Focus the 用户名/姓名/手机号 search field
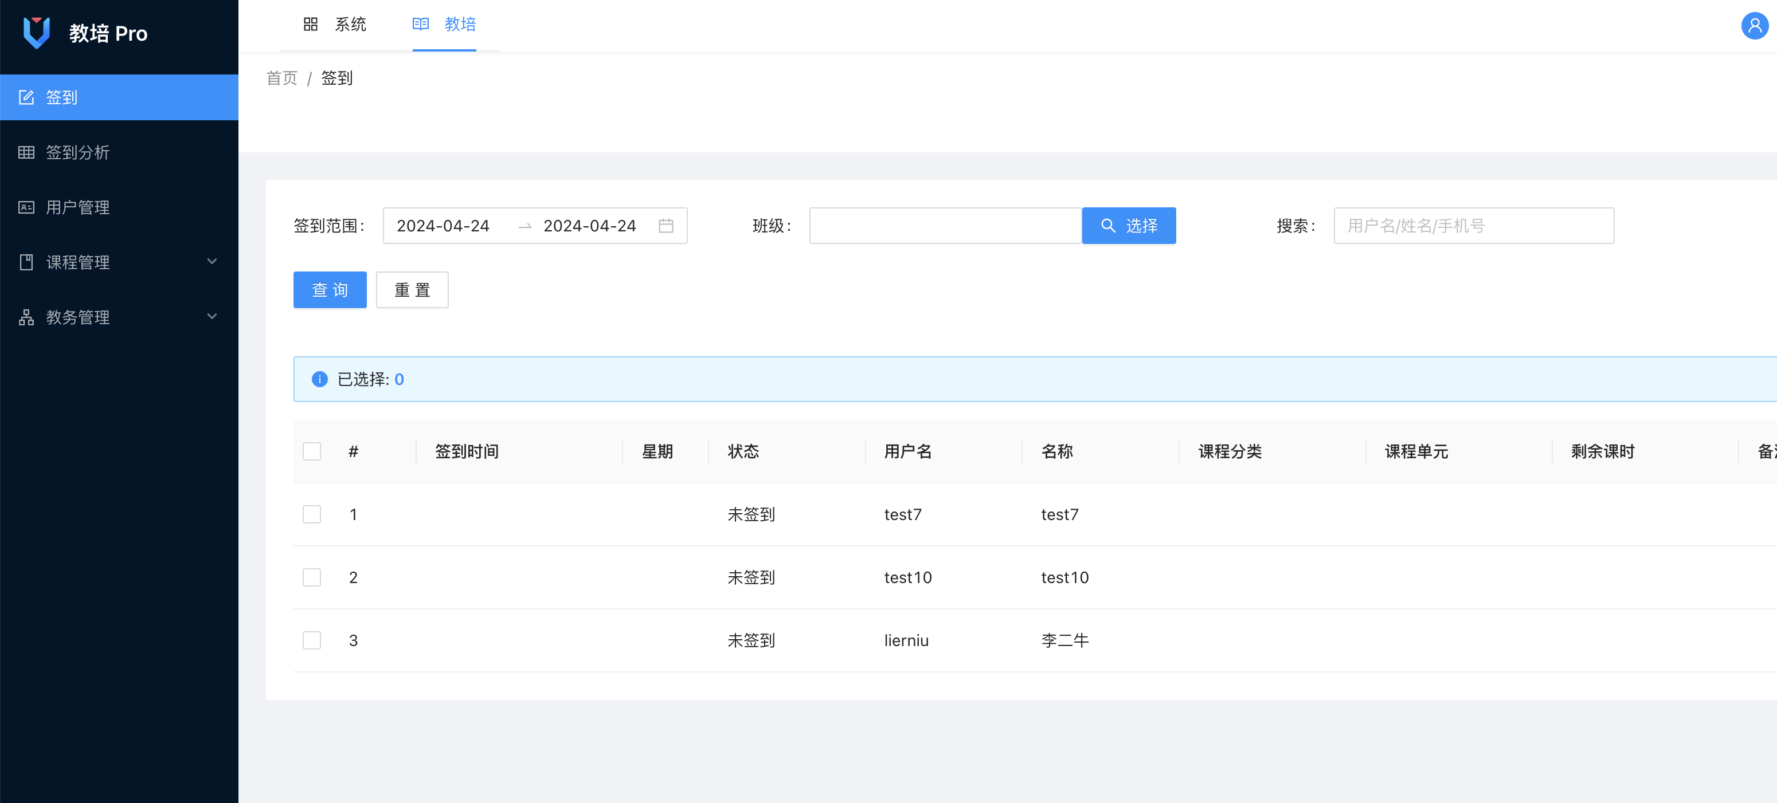The image size is (1777, 803). (1474, 226)
